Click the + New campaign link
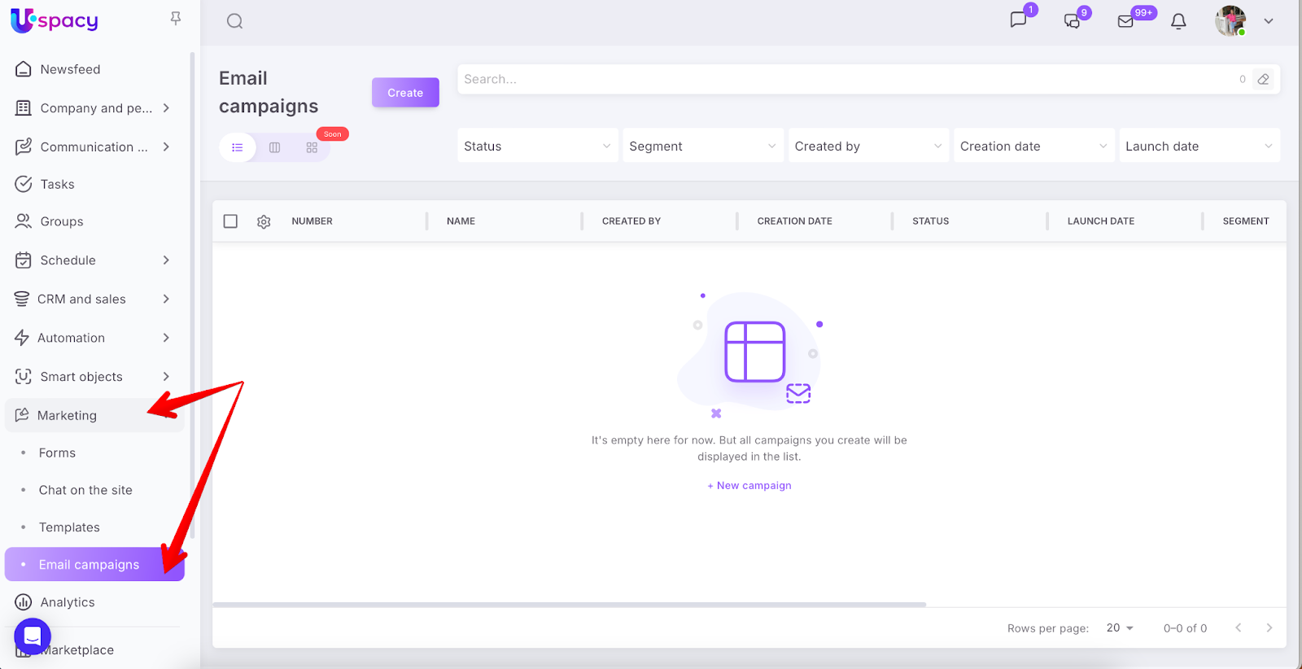Screen dimensions: 1302x669 (x=749, y=486)
